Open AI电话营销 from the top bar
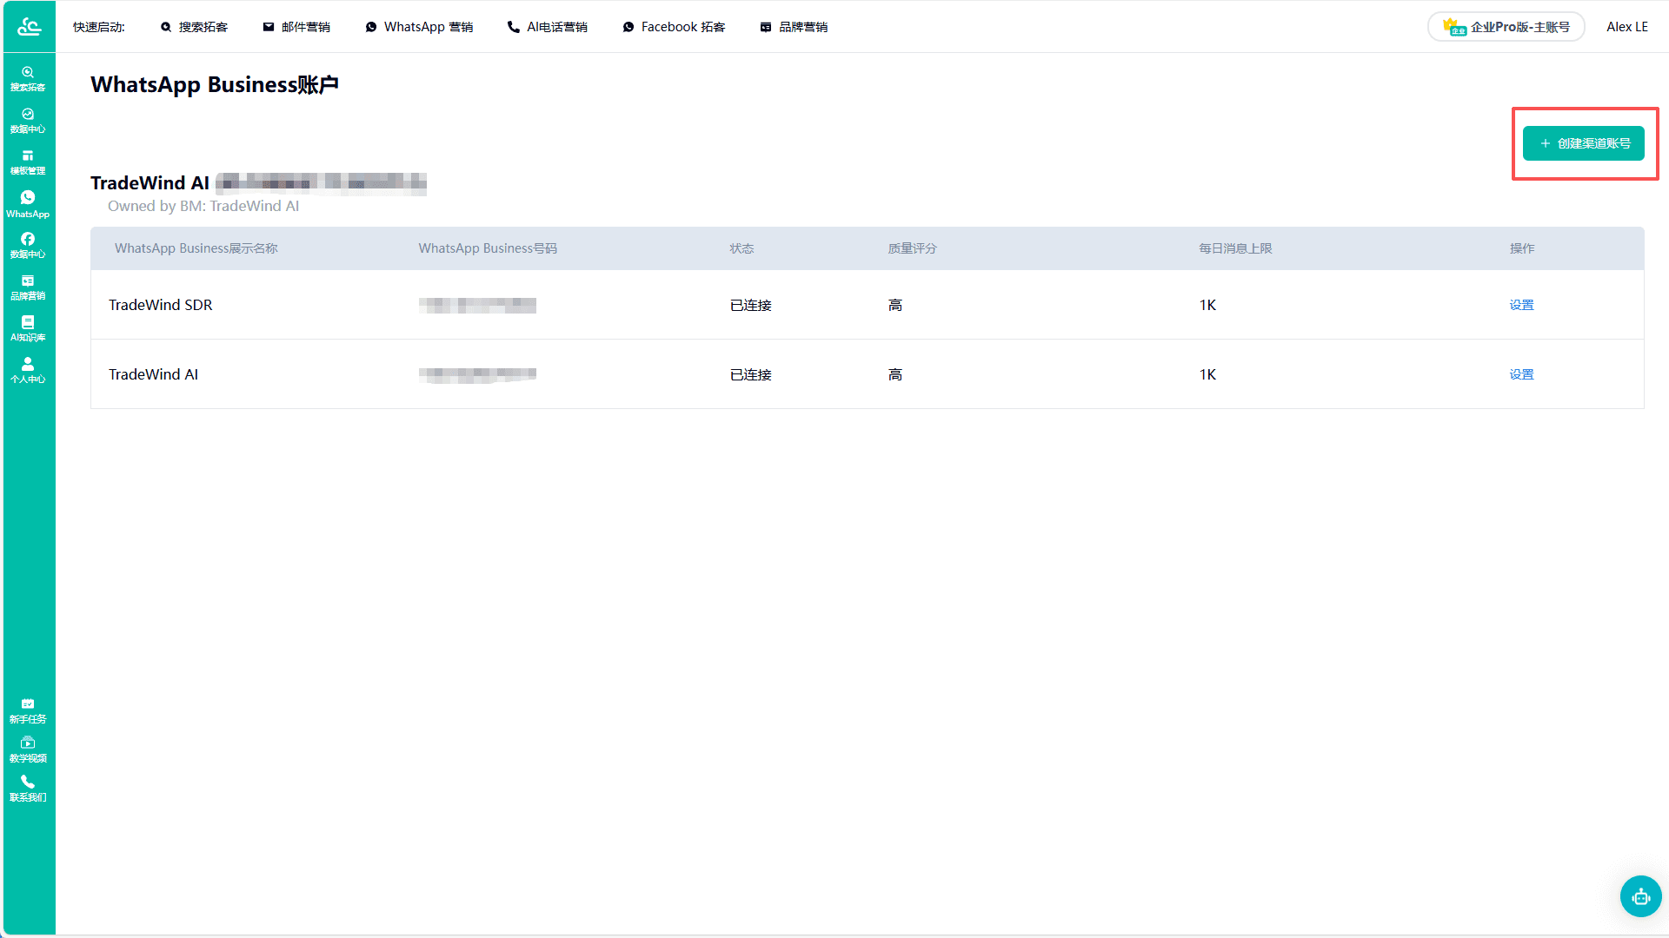This screenshot has width=1669, height=938. (548, 27)
